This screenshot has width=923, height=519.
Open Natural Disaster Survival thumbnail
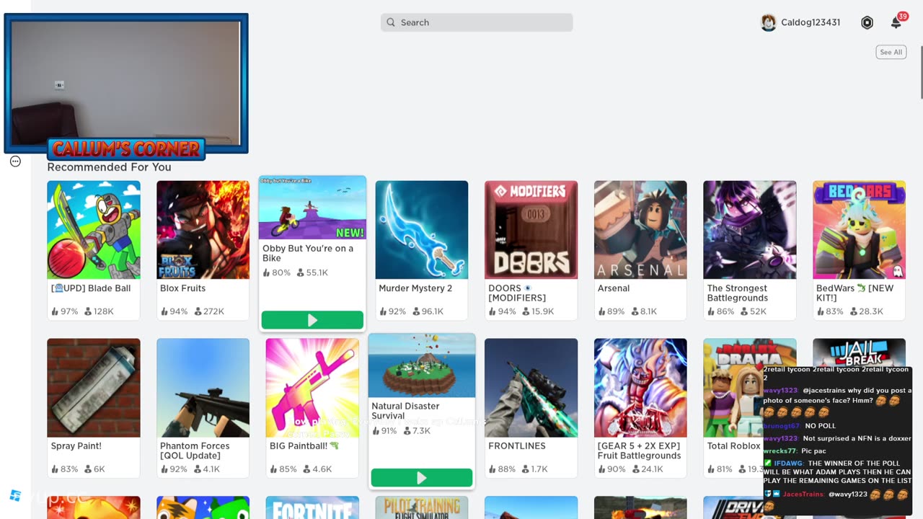422,365
